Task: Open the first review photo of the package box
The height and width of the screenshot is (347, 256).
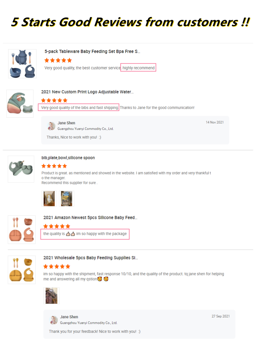Action: coord(49,198)
